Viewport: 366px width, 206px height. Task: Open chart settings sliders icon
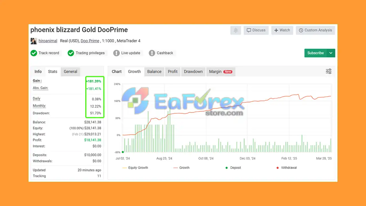point(329,71)
